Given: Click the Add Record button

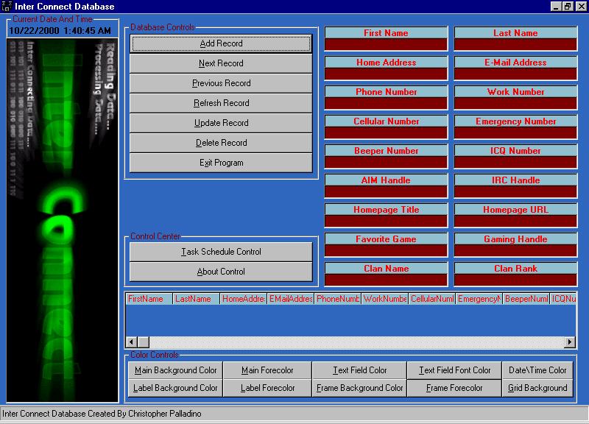Looking at the screenshot, I should click(221, 43).
